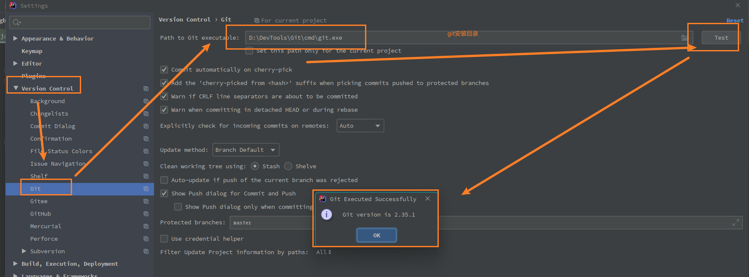
Task: Uncheck 'Warn if CRLF line separators' option
Action: [x=164, y=96]
